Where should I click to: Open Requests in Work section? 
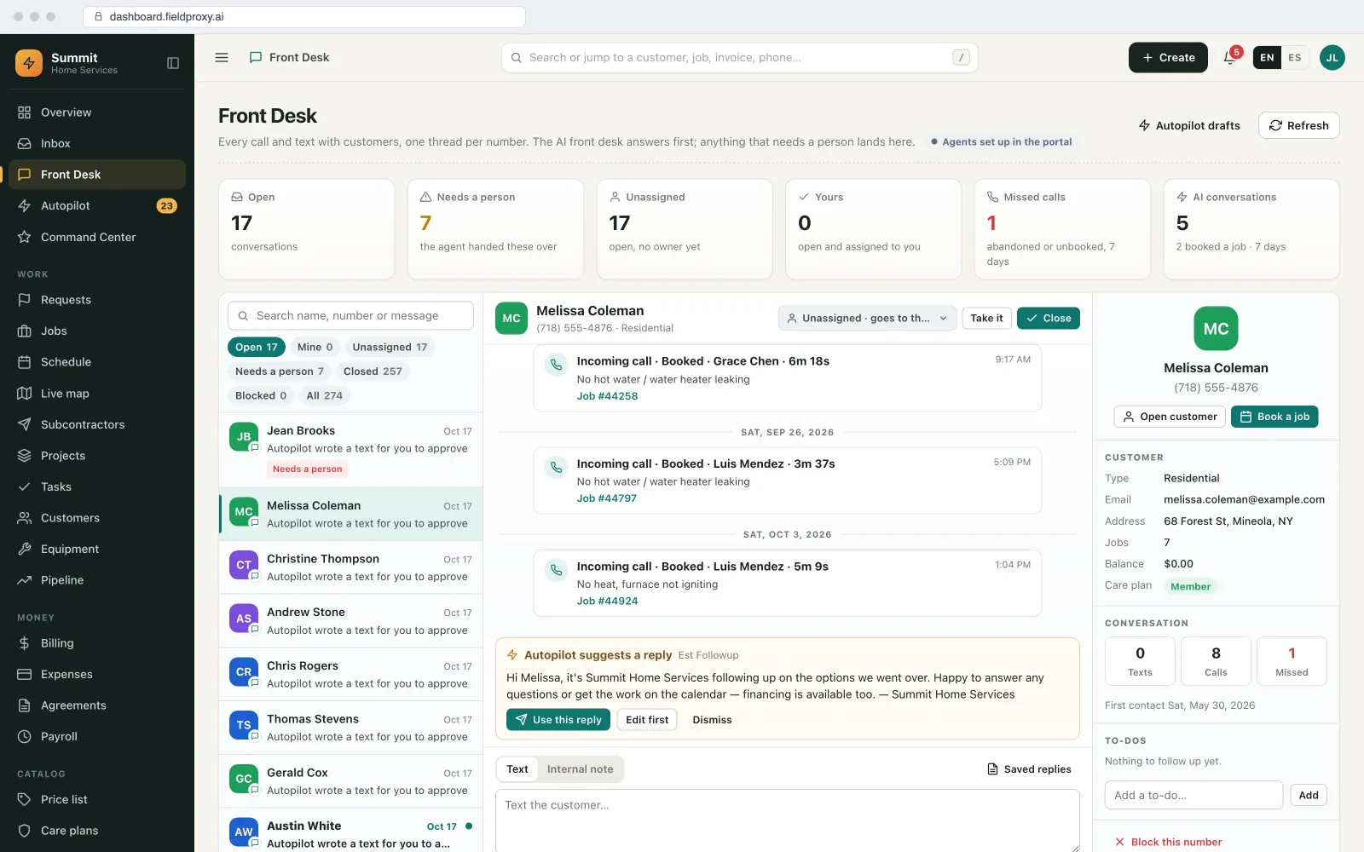[x=97, y=300]
